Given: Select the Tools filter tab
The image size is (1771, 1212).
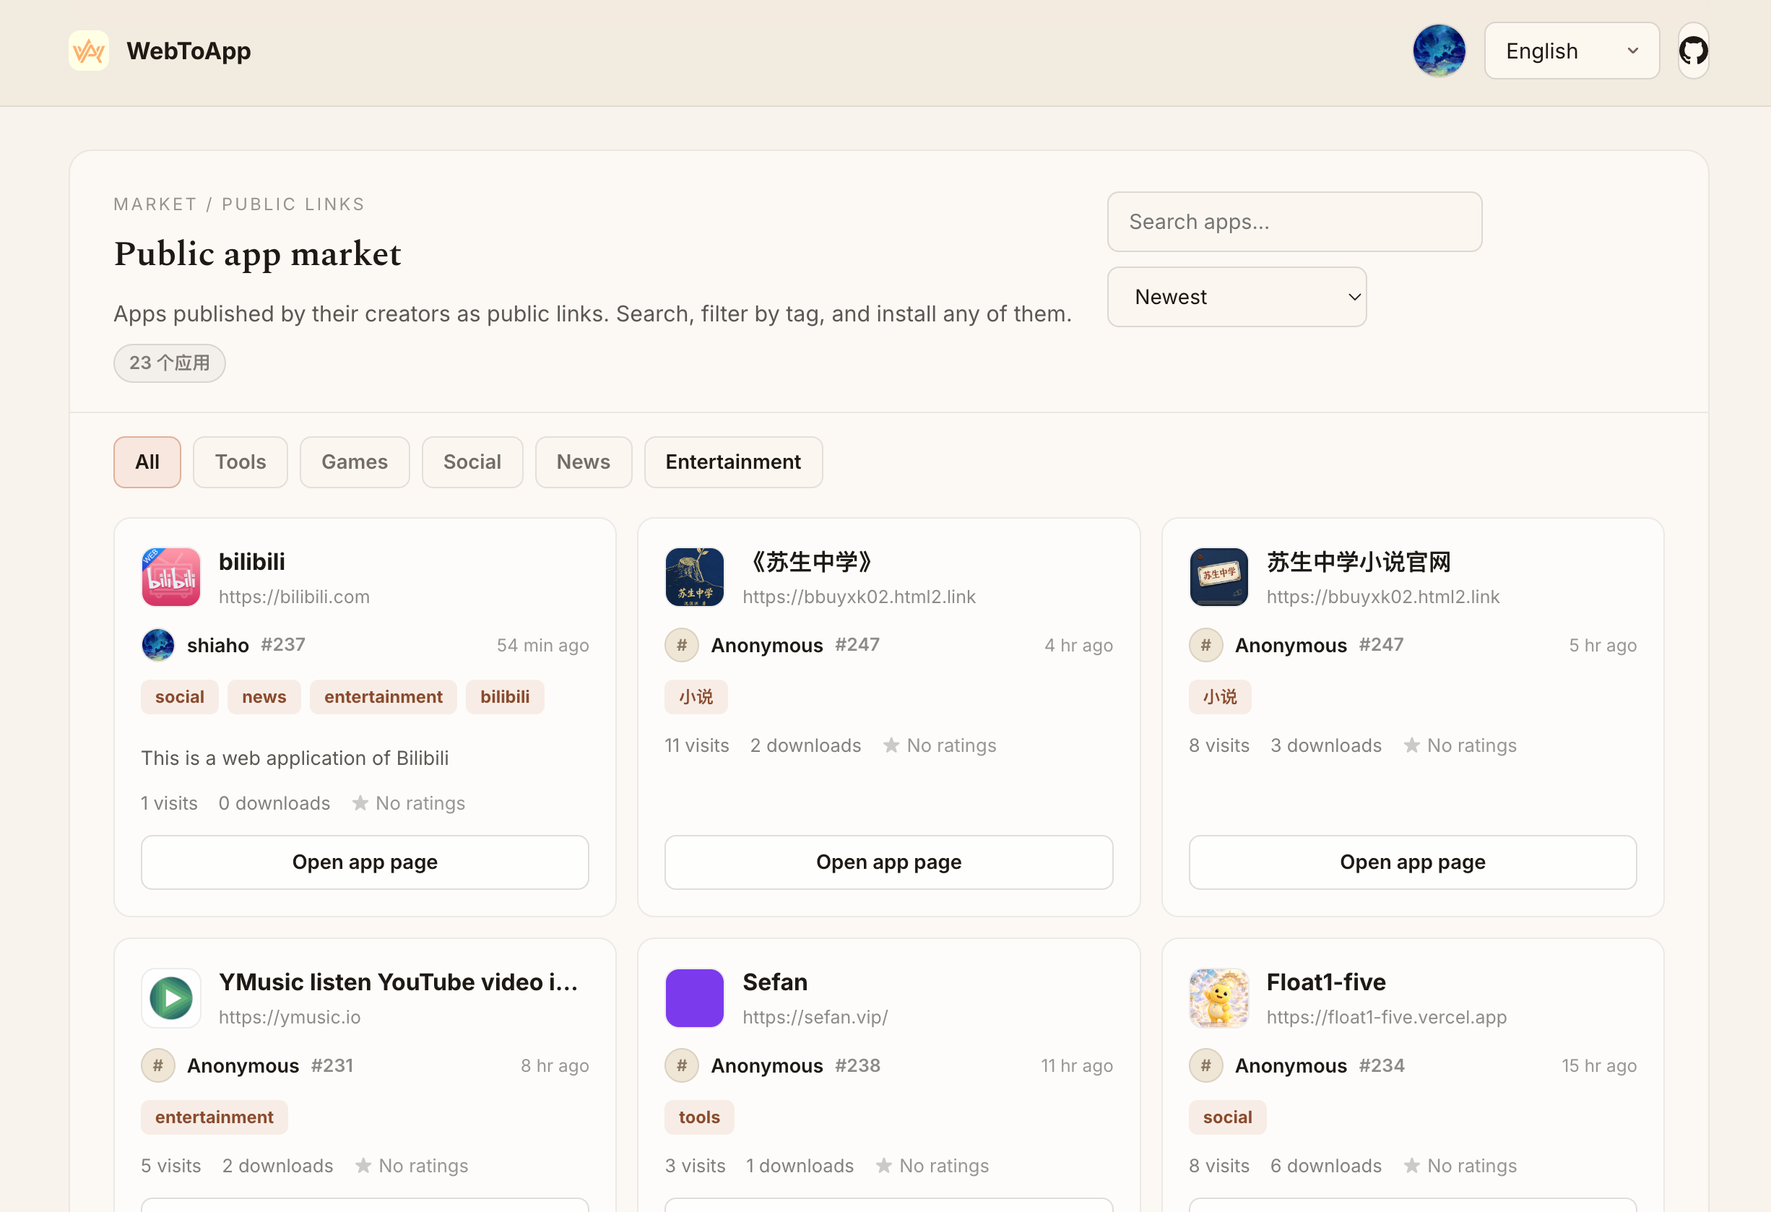Looking at the screenshot, I should click(240, 462).
